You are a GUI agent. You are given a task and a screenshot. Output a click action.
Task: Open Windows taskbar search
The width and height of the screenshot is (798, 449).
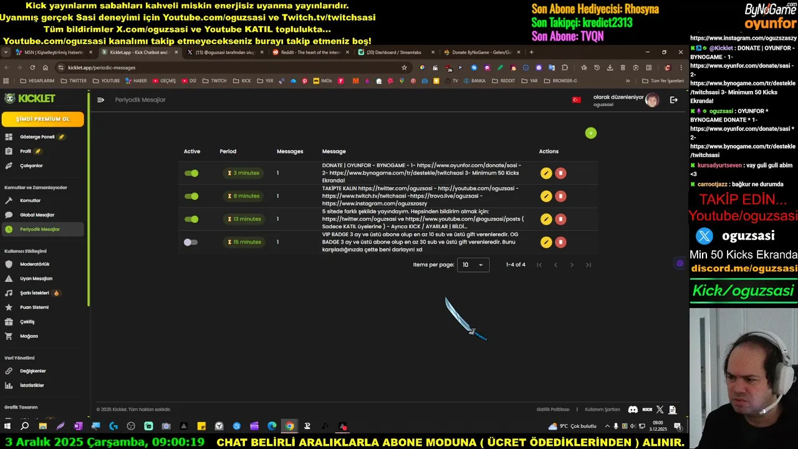25,426
